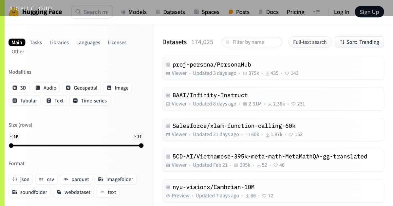
Task: Click the Sign Up button
Action: click(369, 12)
